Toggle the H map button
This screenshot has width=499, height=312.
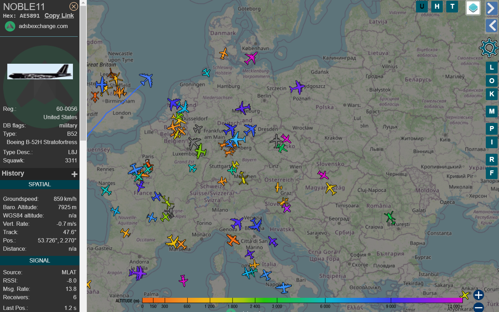[x=437, y=6]
